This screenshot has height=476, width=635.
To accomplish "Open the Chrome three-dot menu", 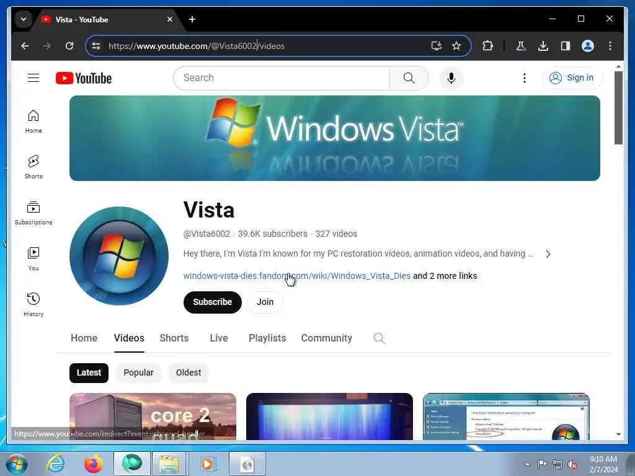I will (610, 46).
